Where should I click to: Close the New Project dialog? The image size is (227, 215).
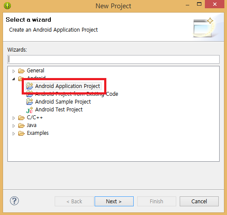(x=215, y=4)
